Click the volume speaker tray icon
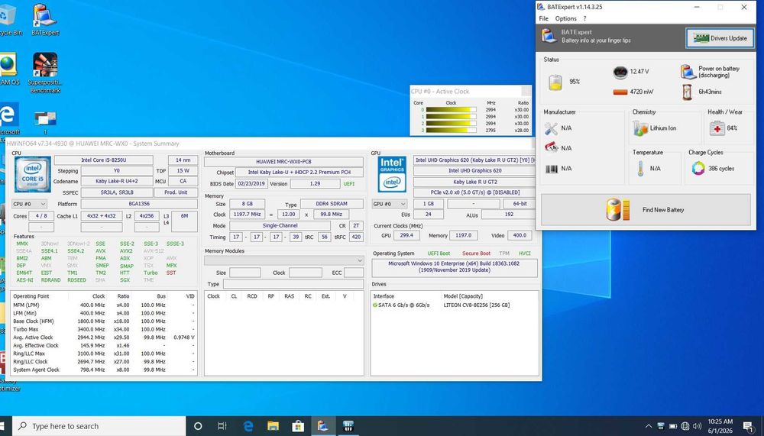 [x=698, y=426]
